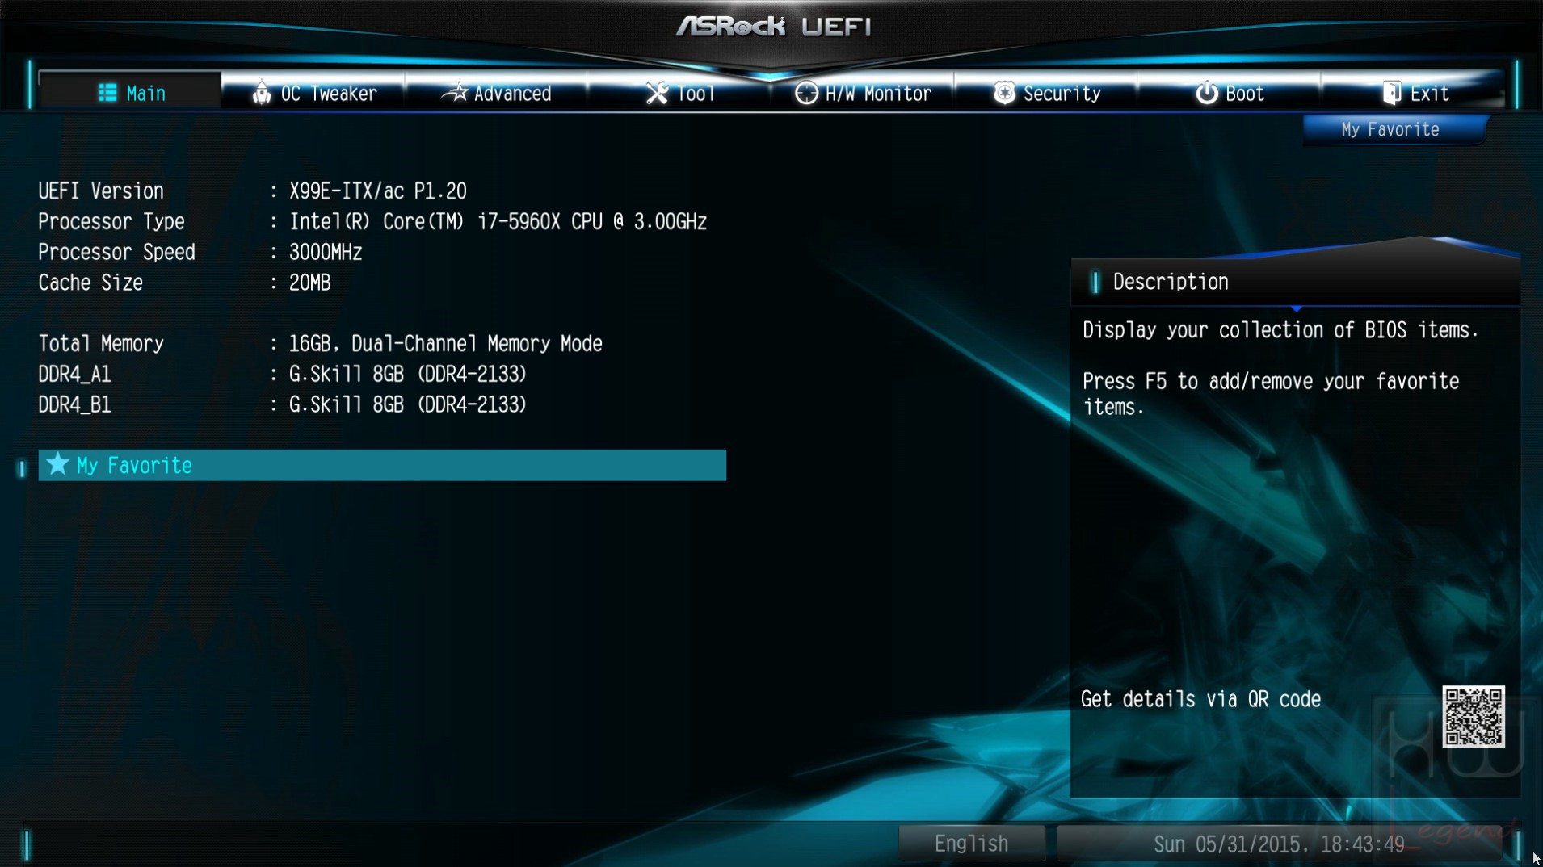Open the H/W Monitor tab
This screenshot has width=1543, height=867.
(863, 93)
